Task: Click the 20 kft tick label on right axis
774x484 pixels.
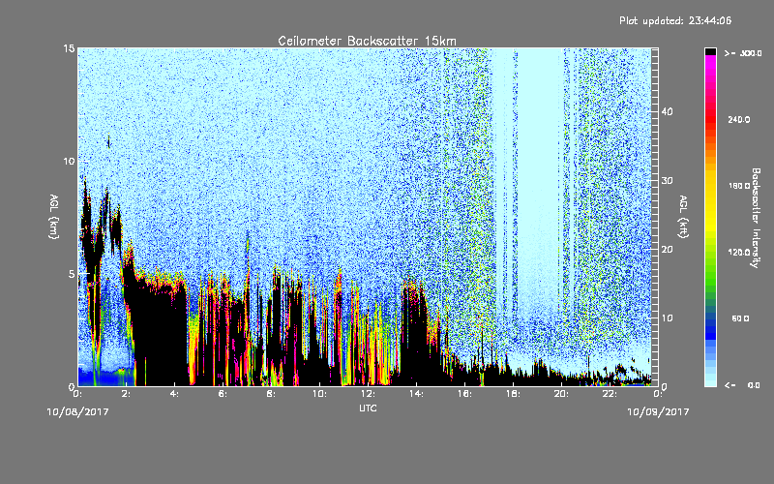Action: click(x=667, y=250)
